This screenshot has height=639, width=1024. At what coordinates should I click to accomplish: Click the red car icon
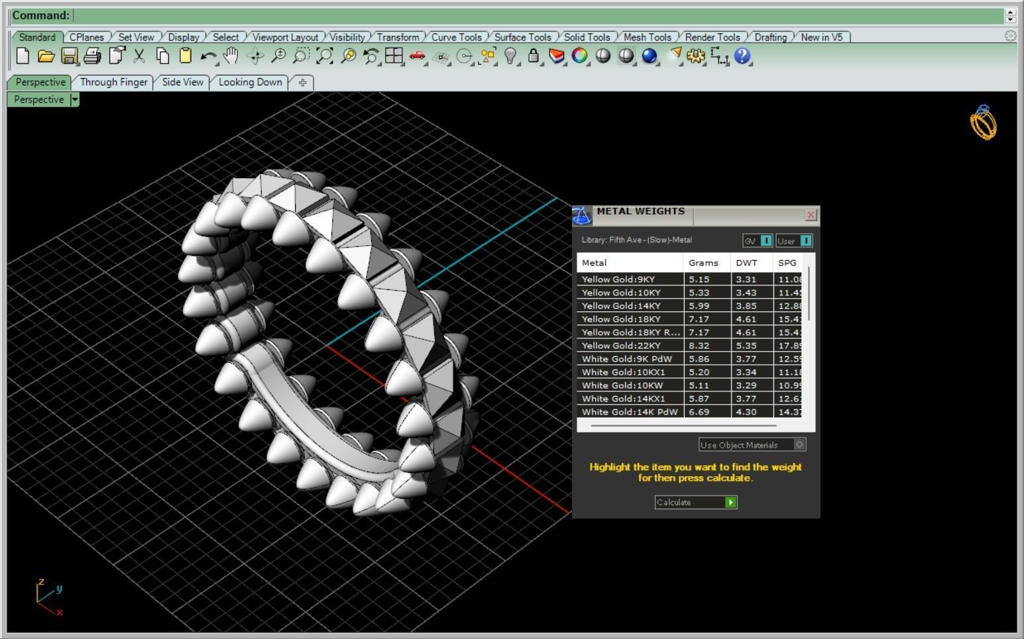[418, 56]
